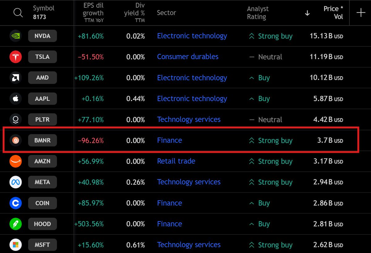Select the +503.56% EPS growth value

point(89,224)
